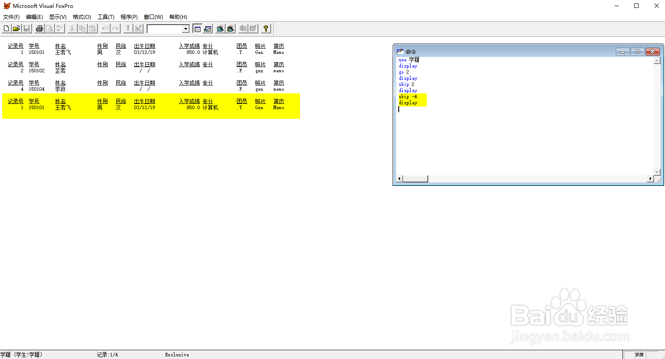This screenshot has width=665, height=359.
Task: Print using the printer toolbar icon
Action: pyautogui.click(x=39, y=28)
